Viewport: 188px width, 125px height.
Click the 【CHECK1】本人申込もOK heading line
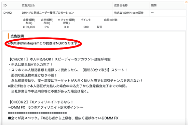[x=59, y=59]
